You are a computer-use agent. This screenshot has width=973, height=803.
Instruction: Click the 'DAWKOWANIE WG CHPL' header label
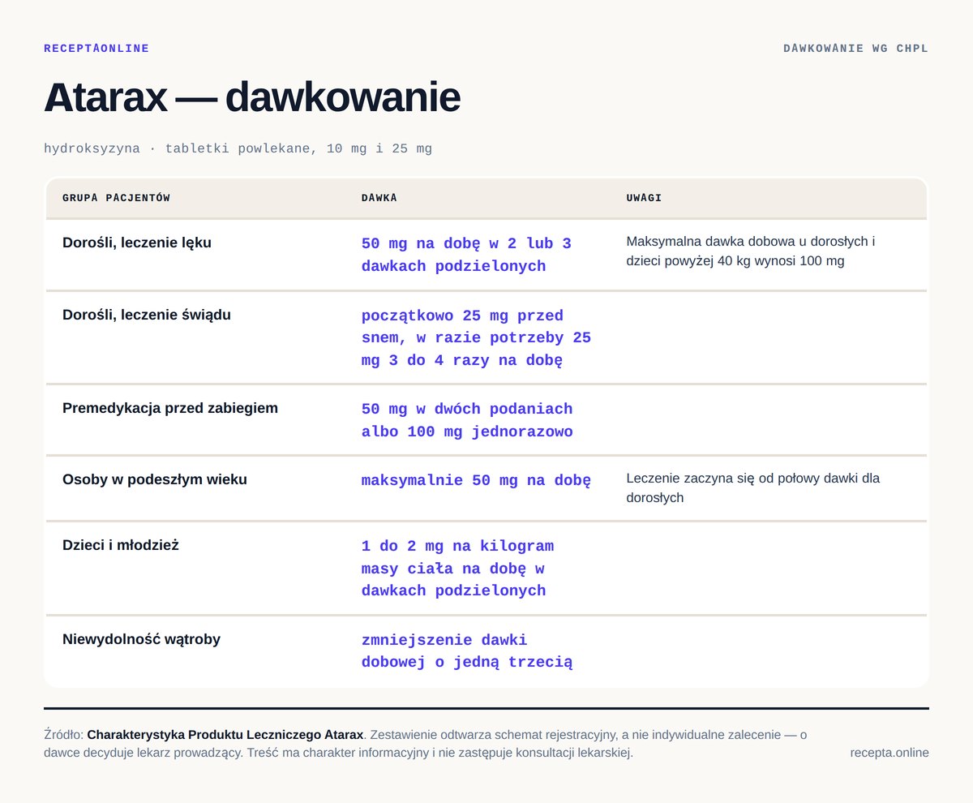tap(855, 49)
